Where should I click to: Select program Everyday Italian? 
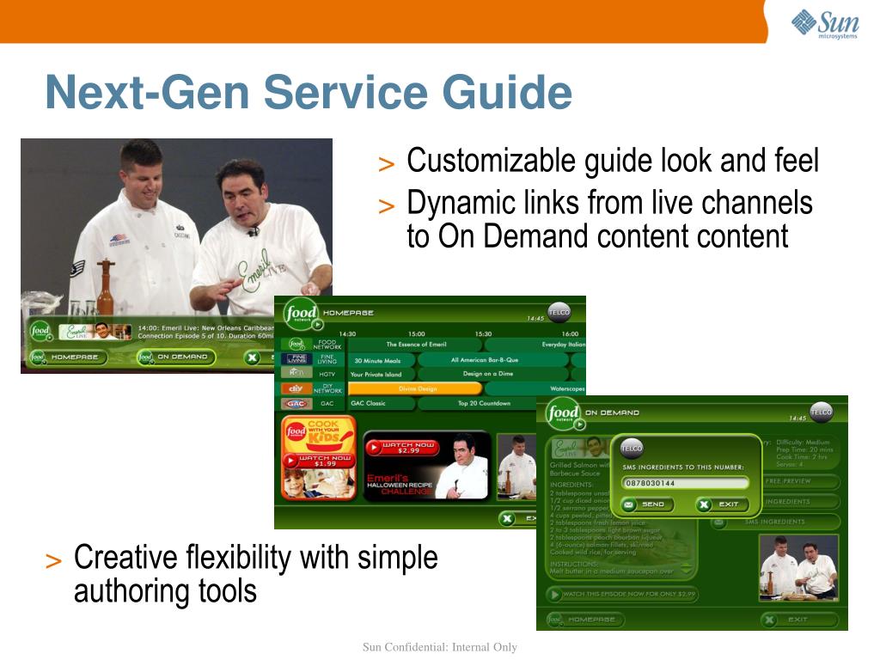coord(536,344)
